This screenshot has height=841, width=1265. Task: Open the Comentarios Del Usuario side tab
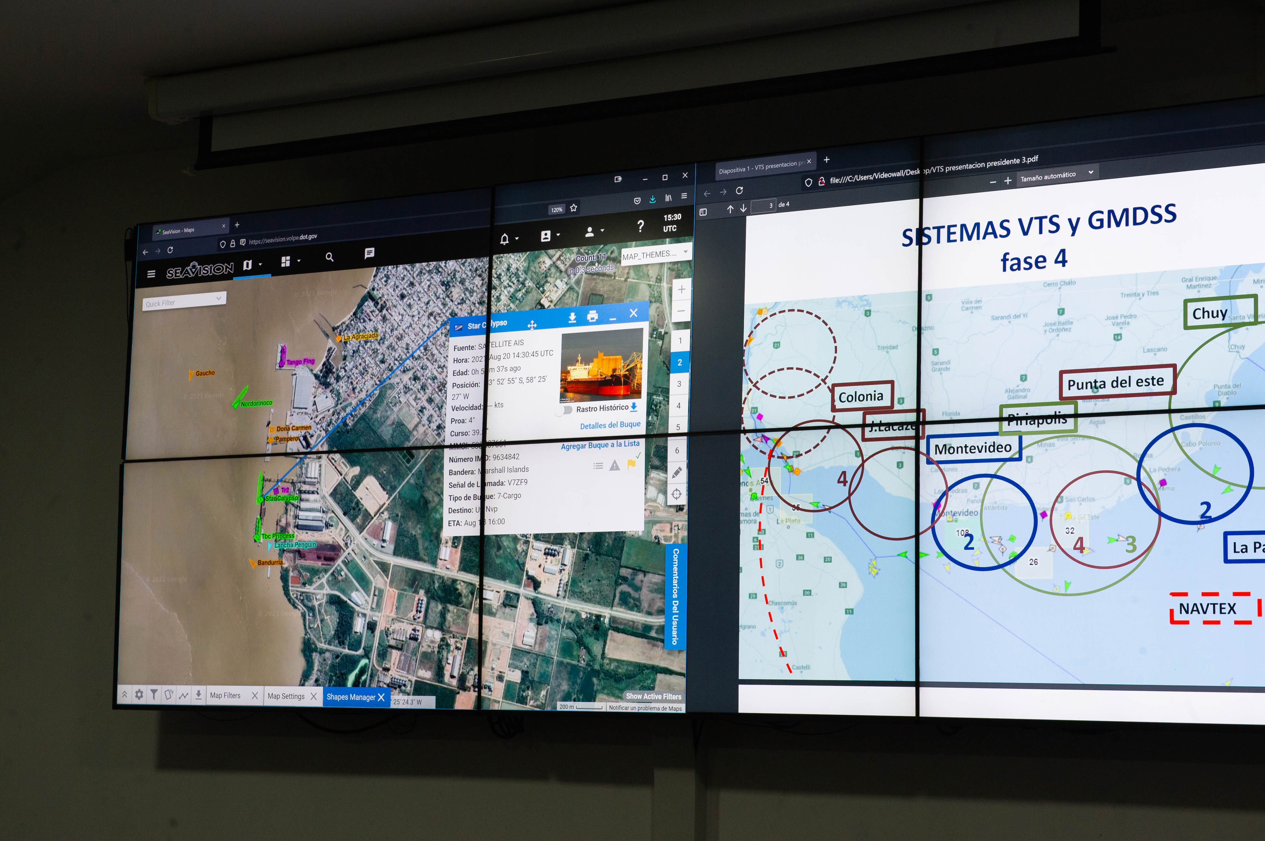click(675, 596)
